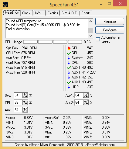Enable the Automatic fan speed checkbox
The width and height of the screenshot is (129, 149).
coord(98,39)
